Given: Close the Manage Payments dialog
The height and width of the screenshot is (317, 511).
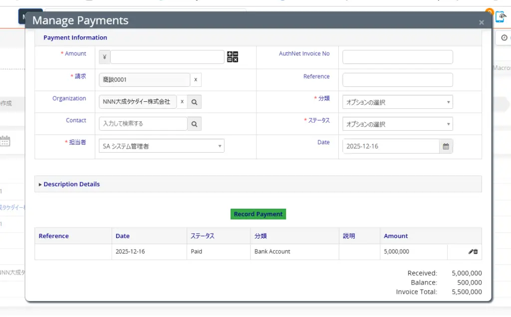Looking at the screenshot, I should (x=481, y=22).
